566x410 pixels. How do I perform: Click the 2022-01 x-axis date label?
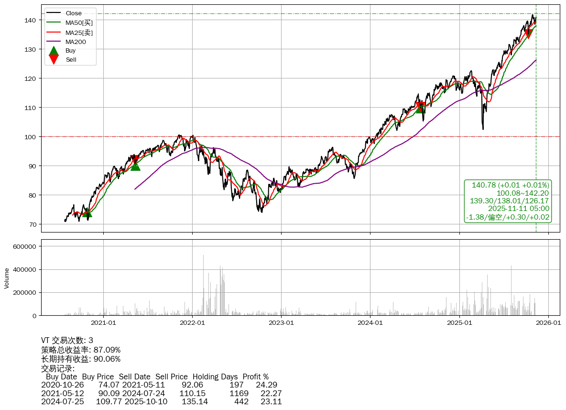tap(192, 323)
